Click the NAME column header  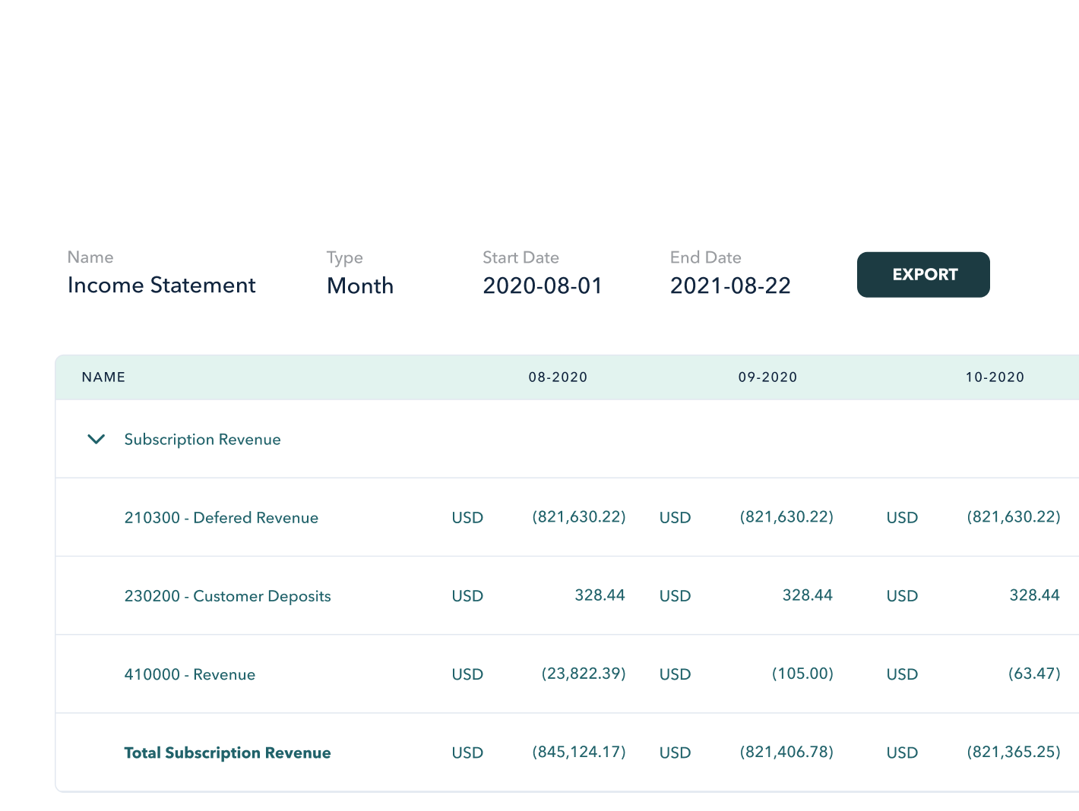[103, 377]
